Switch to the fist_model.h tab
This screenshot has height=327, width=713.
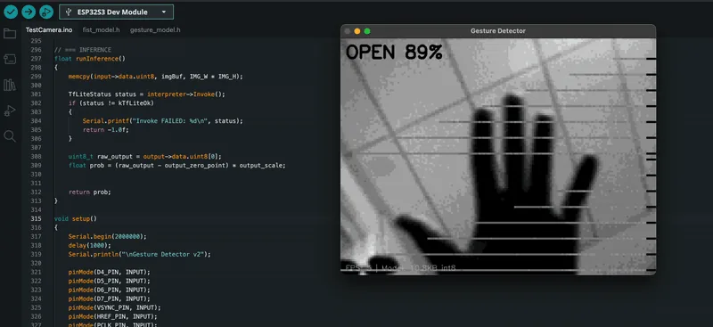(101, 30)
